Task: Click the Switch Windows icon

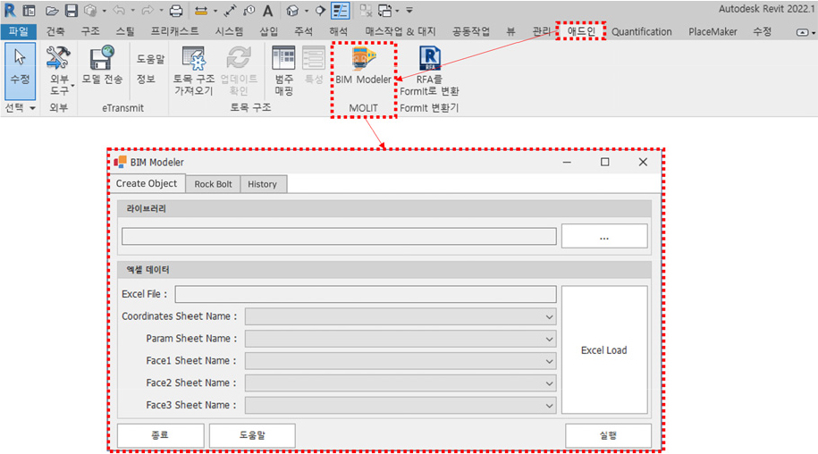Action: (x=385, y=11)
